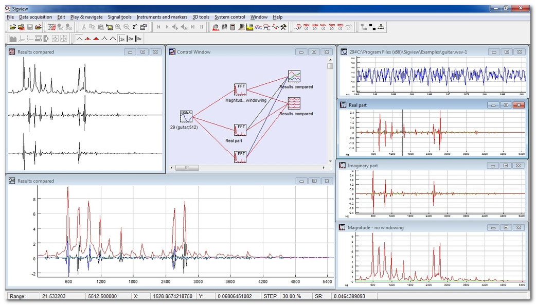Click the hierarchy tree icon in the toolbar
536x305 pixels.
click(381, 27)
